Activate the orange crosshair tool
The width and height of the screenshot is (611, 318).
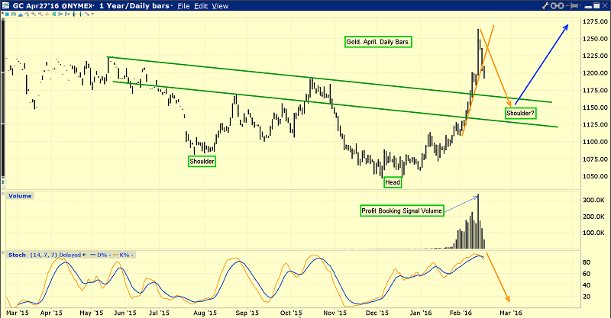coord(47,14)
